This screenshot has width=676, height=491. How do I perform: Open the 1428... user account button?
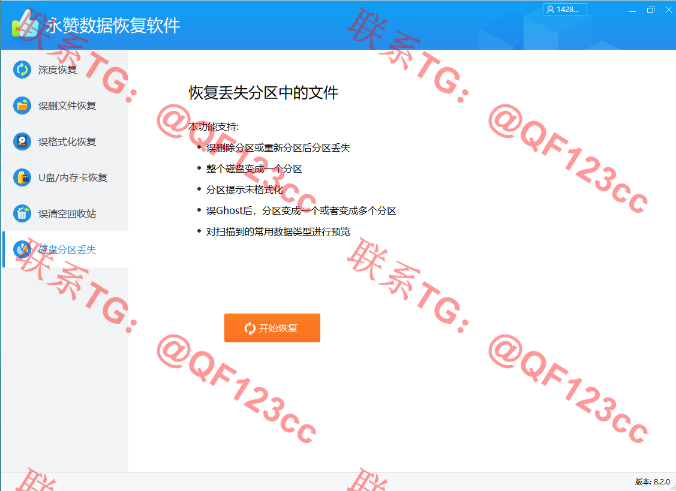[565, 10]
